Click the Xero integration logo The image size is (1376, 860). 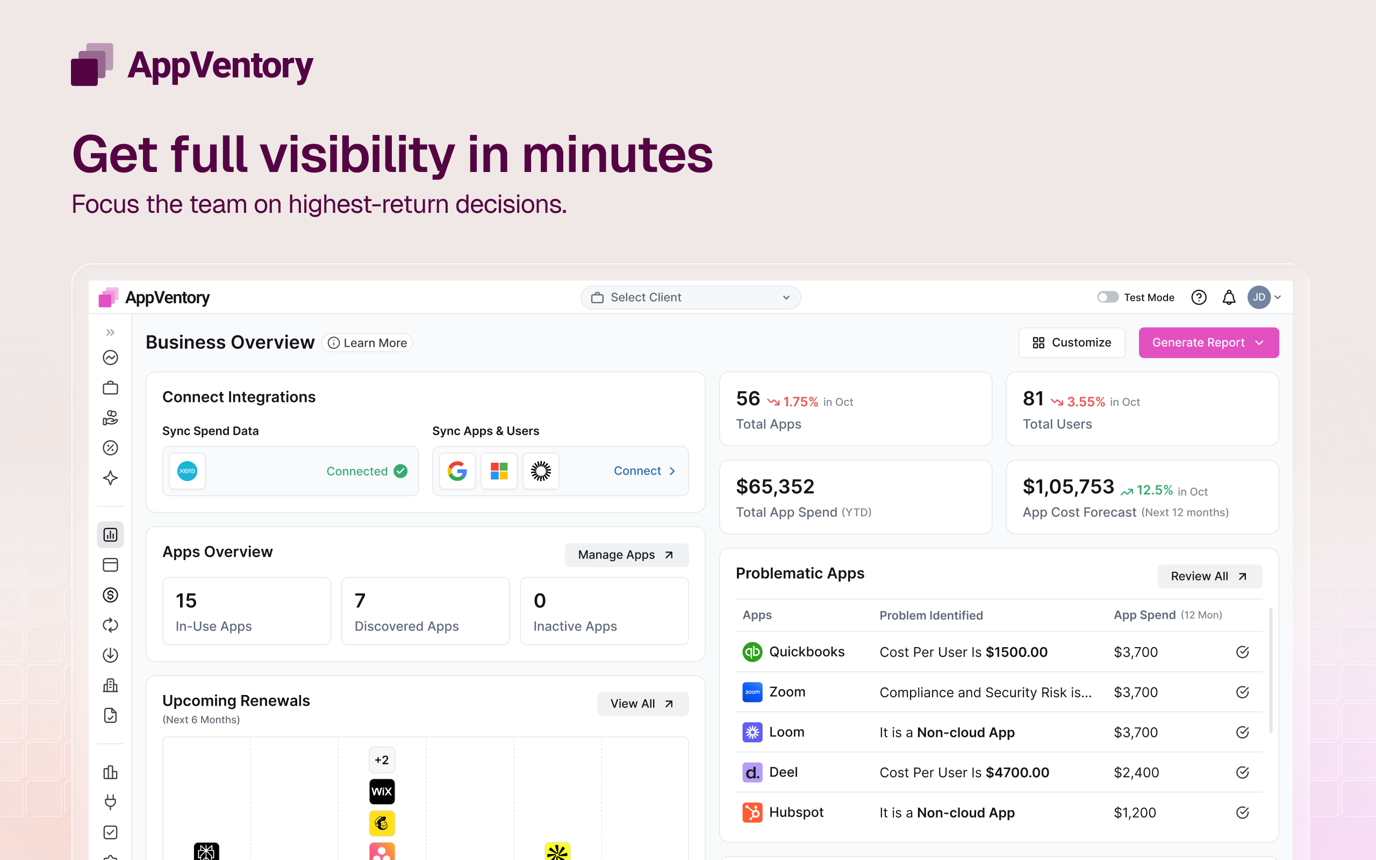coord(187,471)
